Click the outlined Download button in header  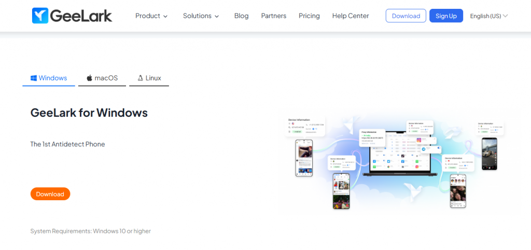tap(406, 16)
